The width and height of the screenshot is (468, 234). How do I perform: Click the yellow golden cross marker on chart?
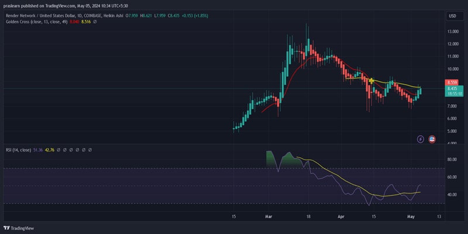pyautogui.click(x=371, y=81)
